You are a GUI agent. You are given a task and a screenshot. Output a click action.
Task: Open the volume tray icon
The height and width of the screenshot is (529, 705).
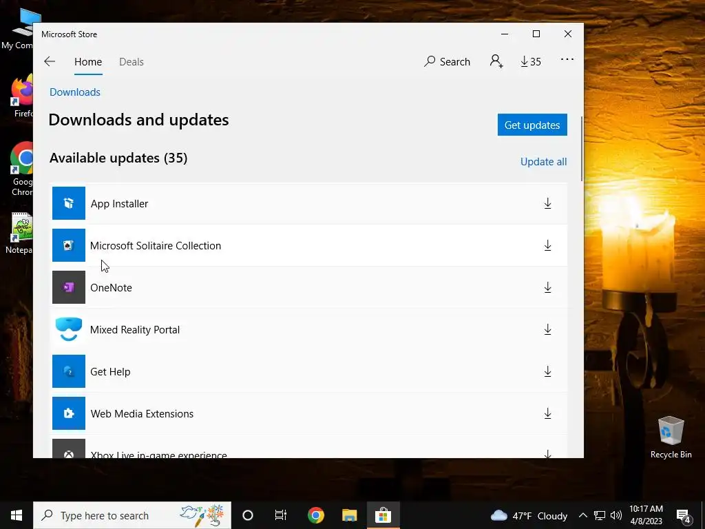616,515
